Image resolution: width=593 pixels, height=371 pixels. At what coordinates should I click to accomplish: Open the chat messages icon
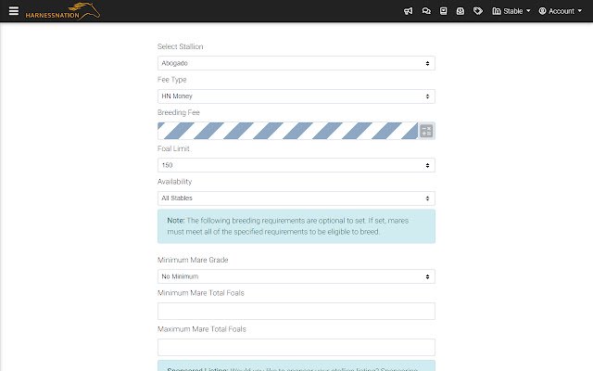tap(426, 11)
